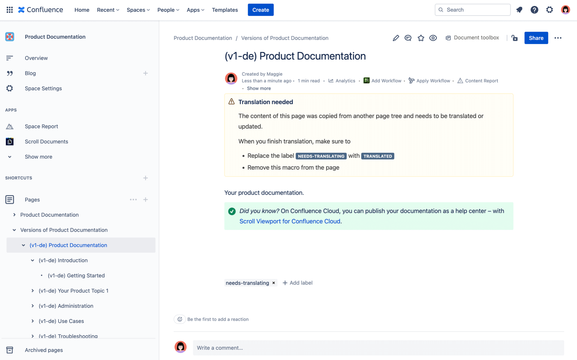Open Archived pages

[x=44, y=350]
